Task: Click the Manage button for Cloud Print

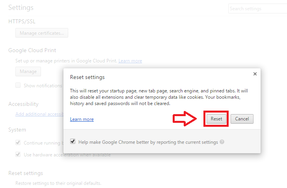Action: click(x=28, y=71)
